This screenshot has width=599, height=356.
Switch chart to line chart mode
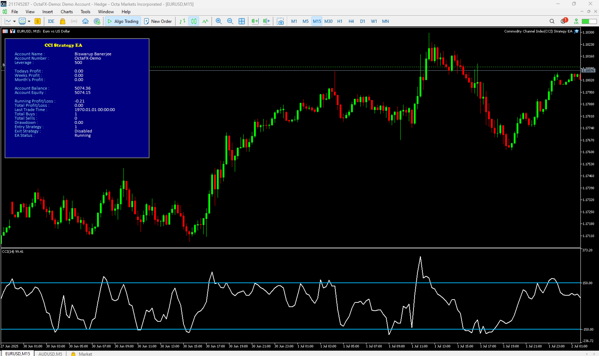click(x=205, y=21)
